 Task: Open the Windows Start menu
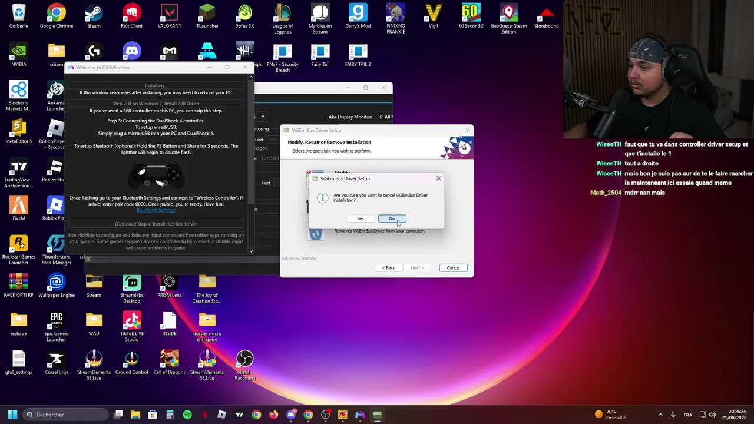pos(12,415)
